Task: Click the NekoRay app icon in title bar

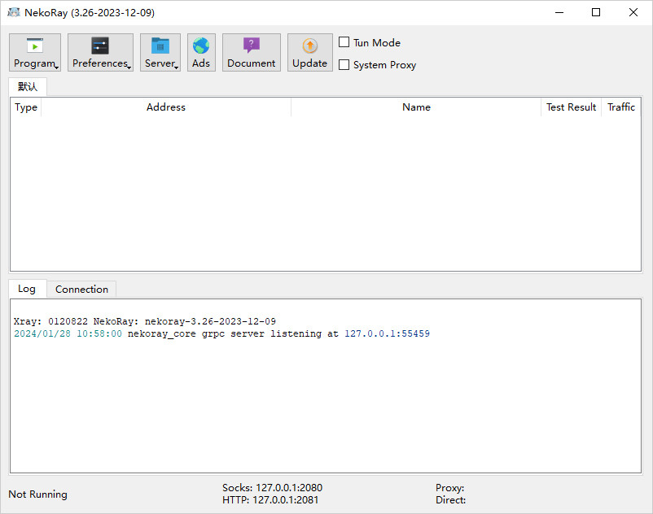Action: pos(14,12)
